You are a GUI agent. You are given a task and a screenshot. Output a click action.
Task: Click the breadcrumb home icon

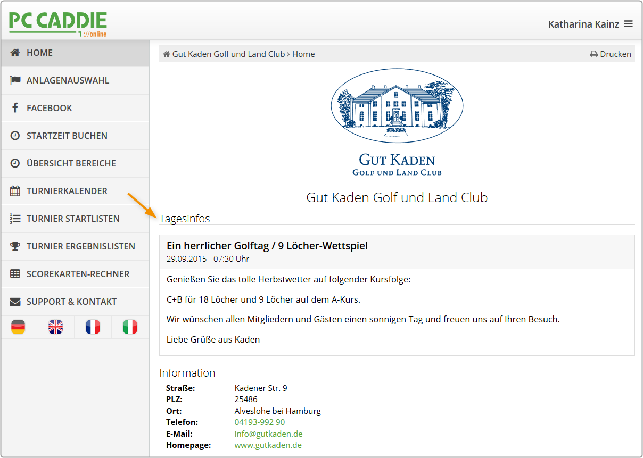pos(167,54)
